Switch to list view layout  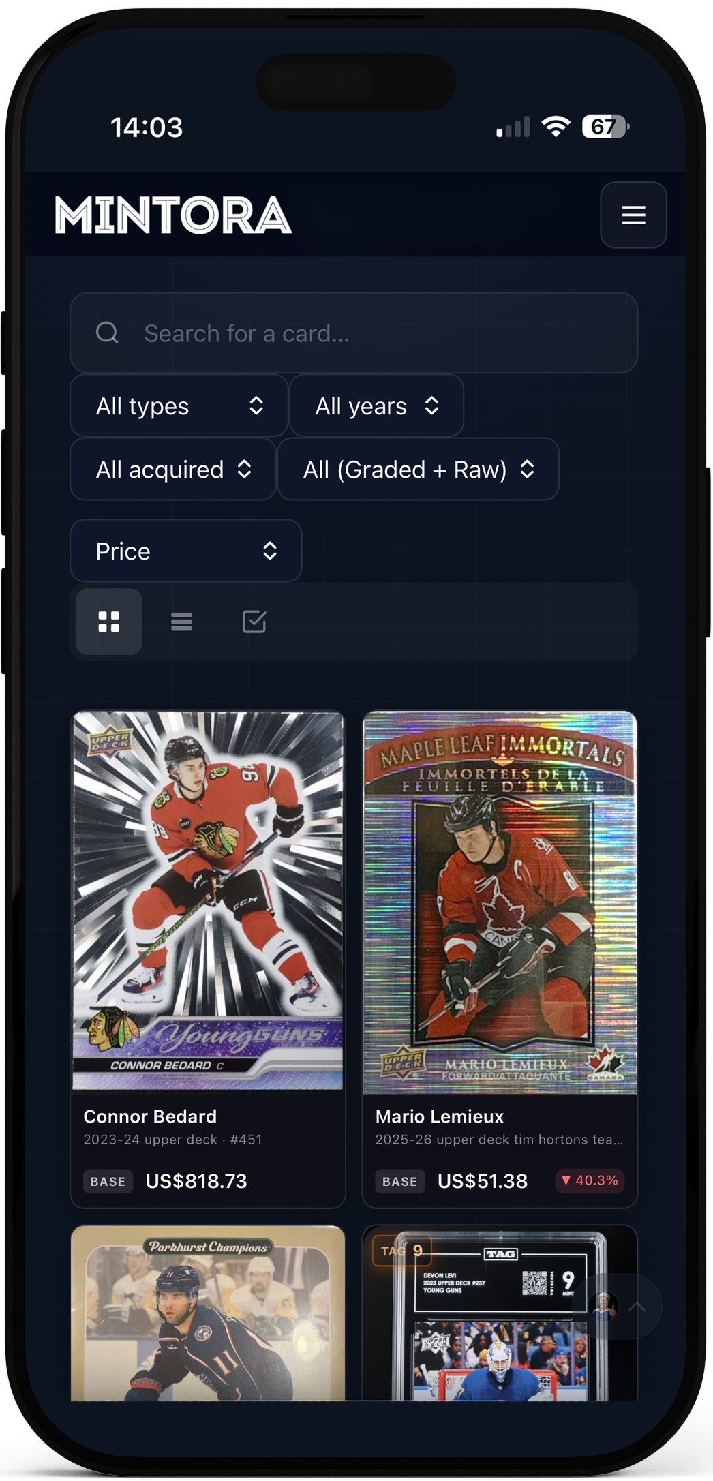tap(181, 622)
